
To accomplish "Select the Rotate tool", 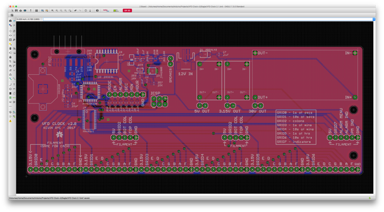I will [14, 35].
